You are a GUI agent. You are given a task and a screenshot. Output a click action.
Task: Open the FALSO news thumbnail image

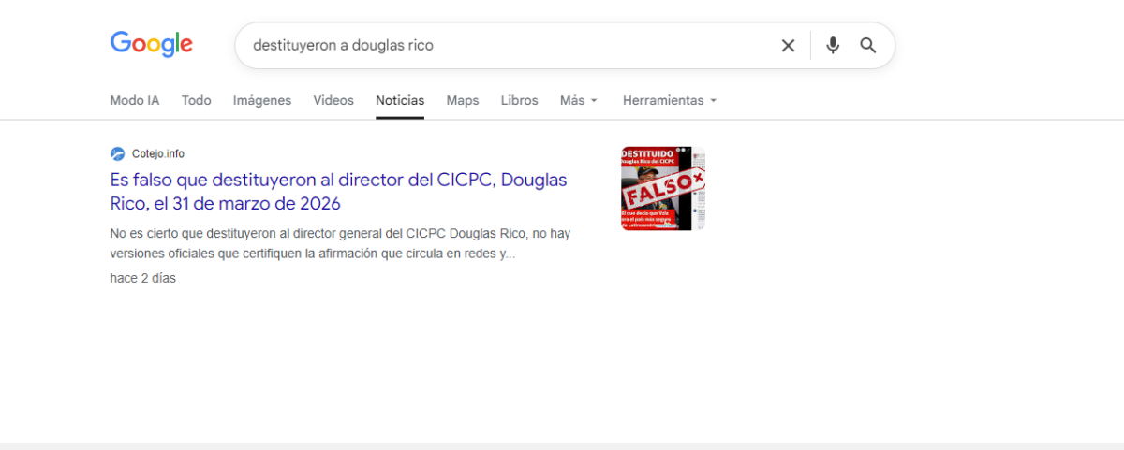tap(663, 188)
